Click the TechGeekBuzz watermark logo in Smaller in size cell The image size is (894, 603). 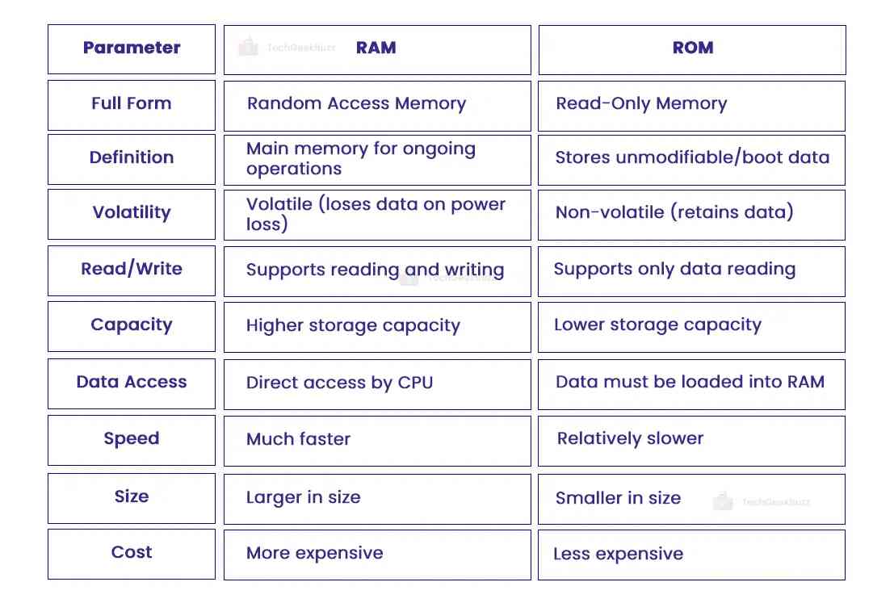click(723, 501)
